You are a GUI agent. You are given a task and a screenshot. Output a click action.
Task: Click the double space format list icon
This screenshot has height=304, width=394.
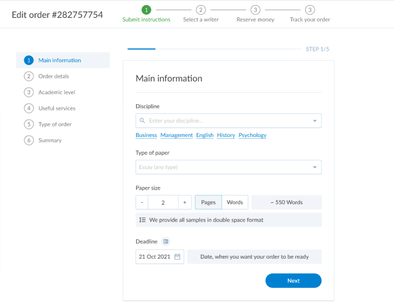[142, 220]
